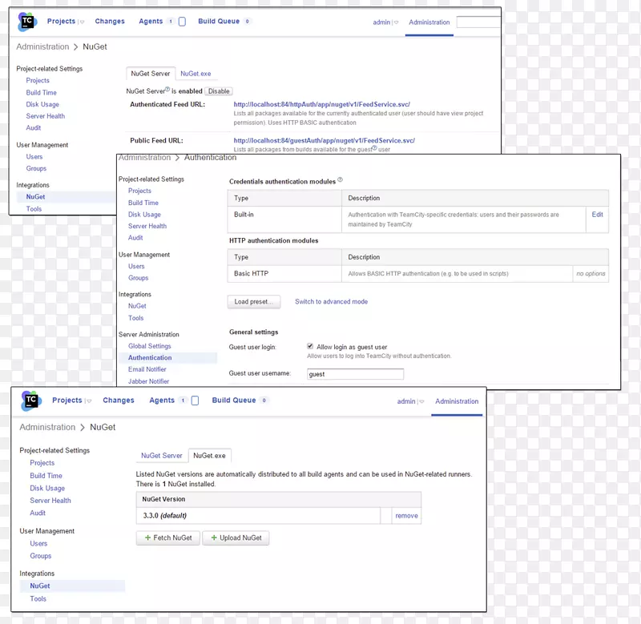Click the TeamCity logo on the NuGet Server page
The width and height of the screenshot is (641, 624).
[x=27, y=22]
